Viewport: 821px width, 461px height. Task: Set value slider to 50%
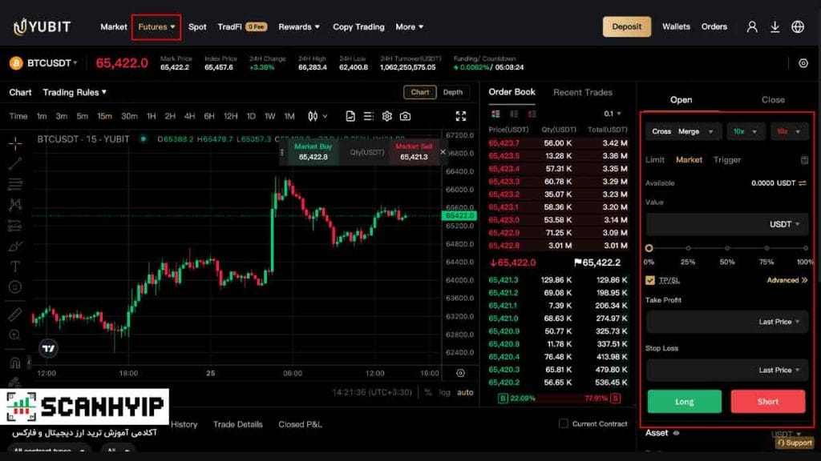[x=726, y=248]
